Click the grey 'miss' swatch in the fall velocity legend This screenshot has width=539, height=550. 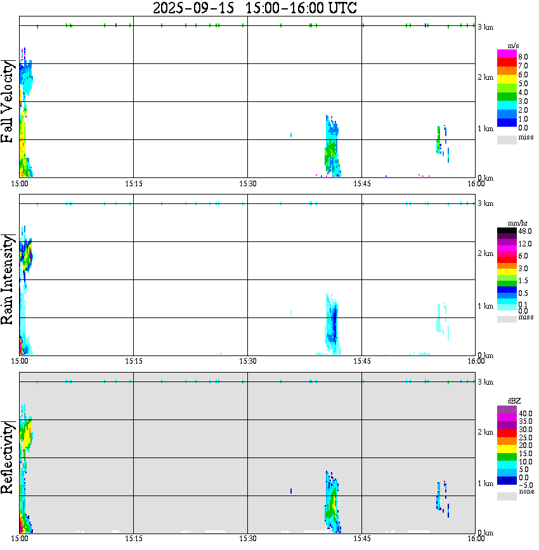pos(507,140)
